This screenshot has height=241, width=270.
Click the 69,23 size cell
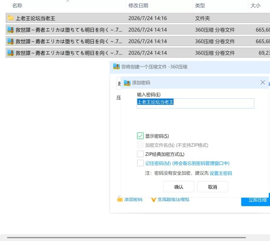(264, 53)
